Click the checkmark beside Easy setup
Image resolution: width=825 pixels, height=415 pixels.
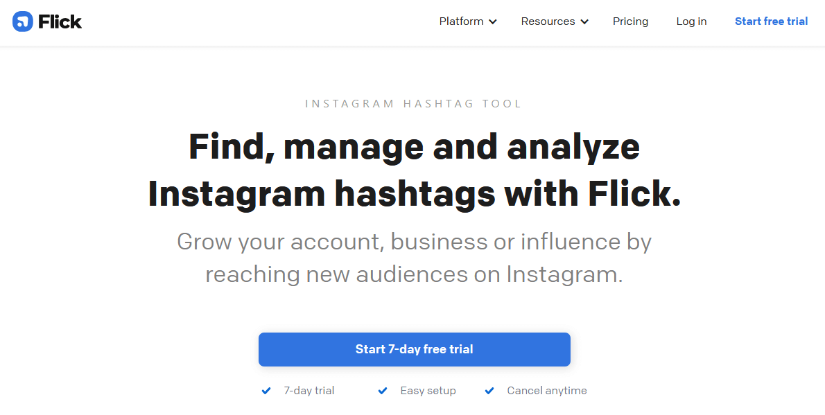click(383, 391)
